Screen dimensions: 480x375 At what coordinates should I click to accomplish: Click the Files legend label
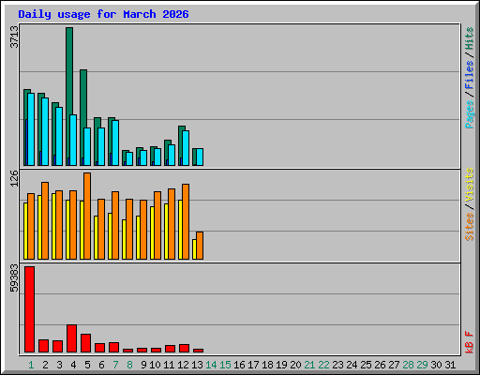click(469, 75)
